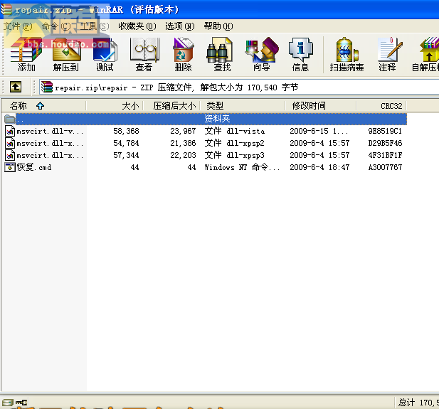Click the Delete (删除) toolbar icon
Screen dimensions: 439x409
click(183, 54)
